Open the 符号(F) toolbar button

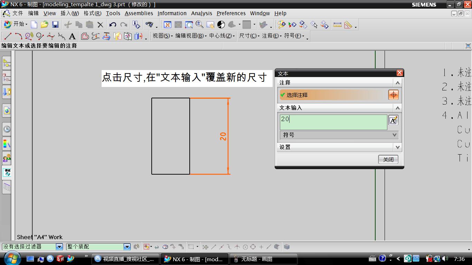point(294,36)
